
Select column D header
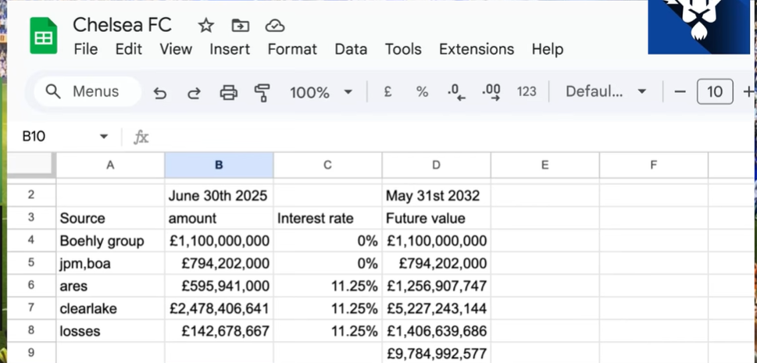tap(436, 165)
